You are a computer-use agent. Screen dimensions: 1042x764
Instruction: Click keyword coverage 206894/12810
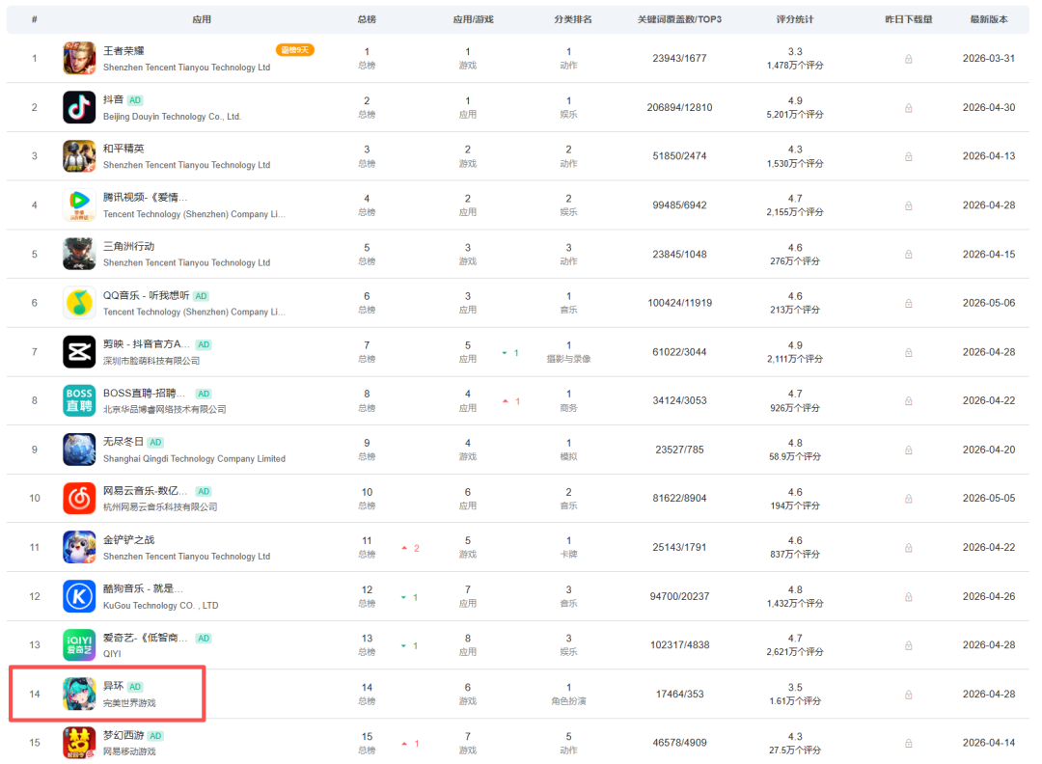[x=679, y=108]
